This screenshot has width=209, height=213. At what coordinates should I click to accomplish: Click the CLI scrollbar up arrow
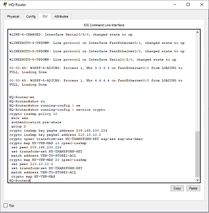tap(197, 32)
